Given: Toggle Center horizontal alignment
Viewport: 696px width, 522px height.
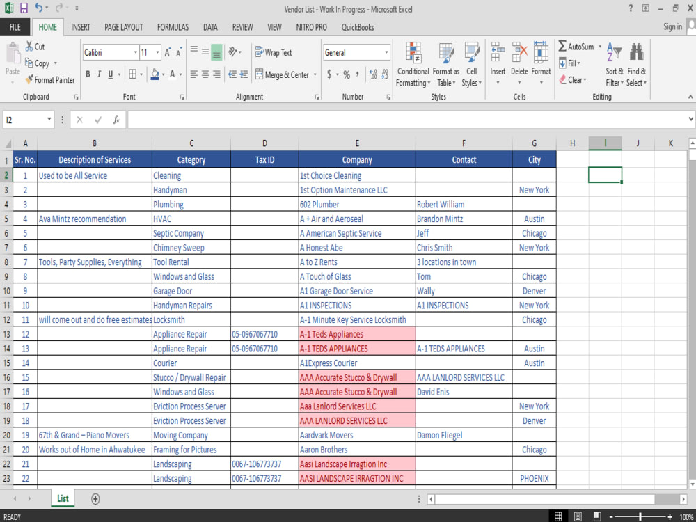Looking at the screenshot, I should [x=205, y=74].
